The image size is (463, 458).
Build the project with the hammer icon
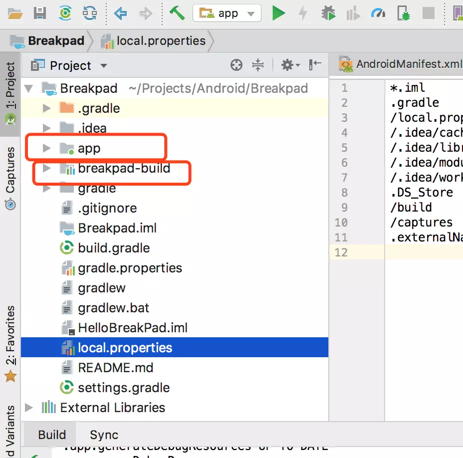click(x=177, y=13)
